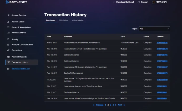Open Account Details in the sidebar
Image resolution: width=182 pixels, height=111 pixels.
pos(18,22)
